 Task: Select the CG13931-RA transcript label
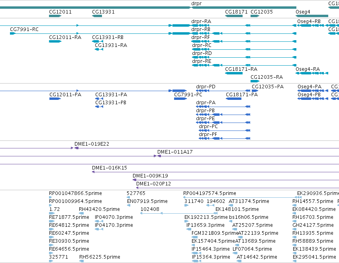[x=111, y=45]
